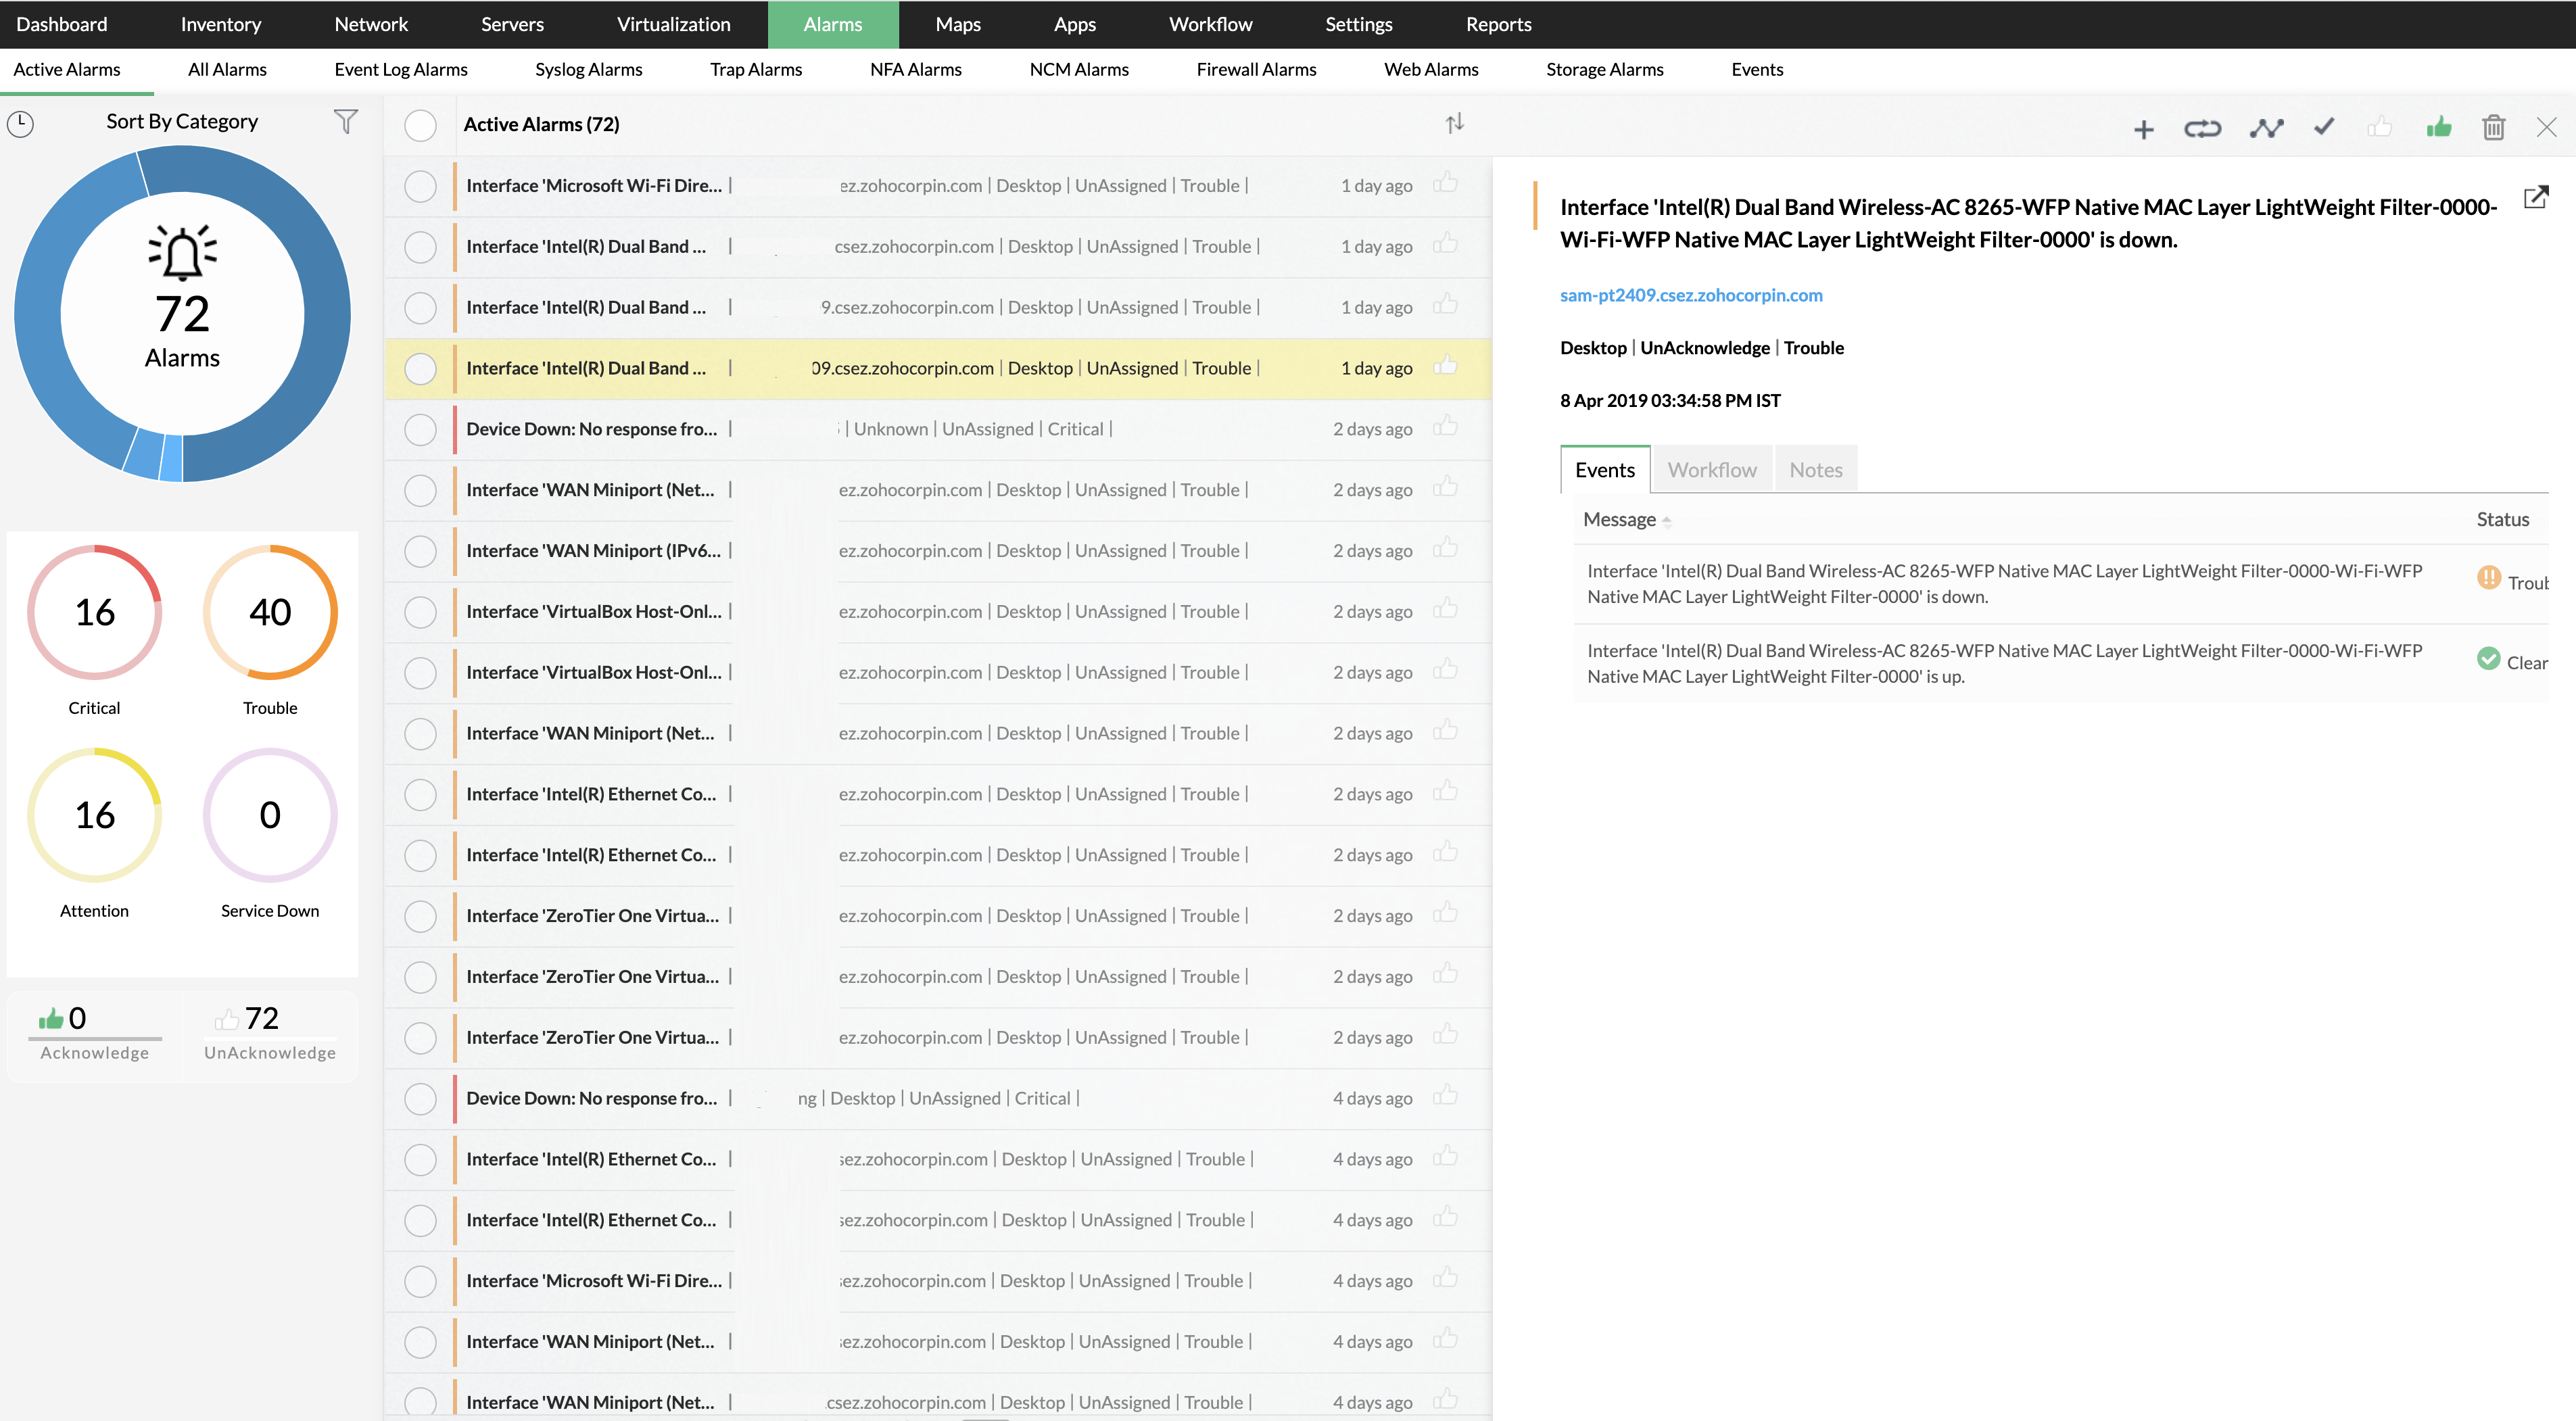Toggle checkbox for Device Down Critical alarm

(x=419, y=427)
